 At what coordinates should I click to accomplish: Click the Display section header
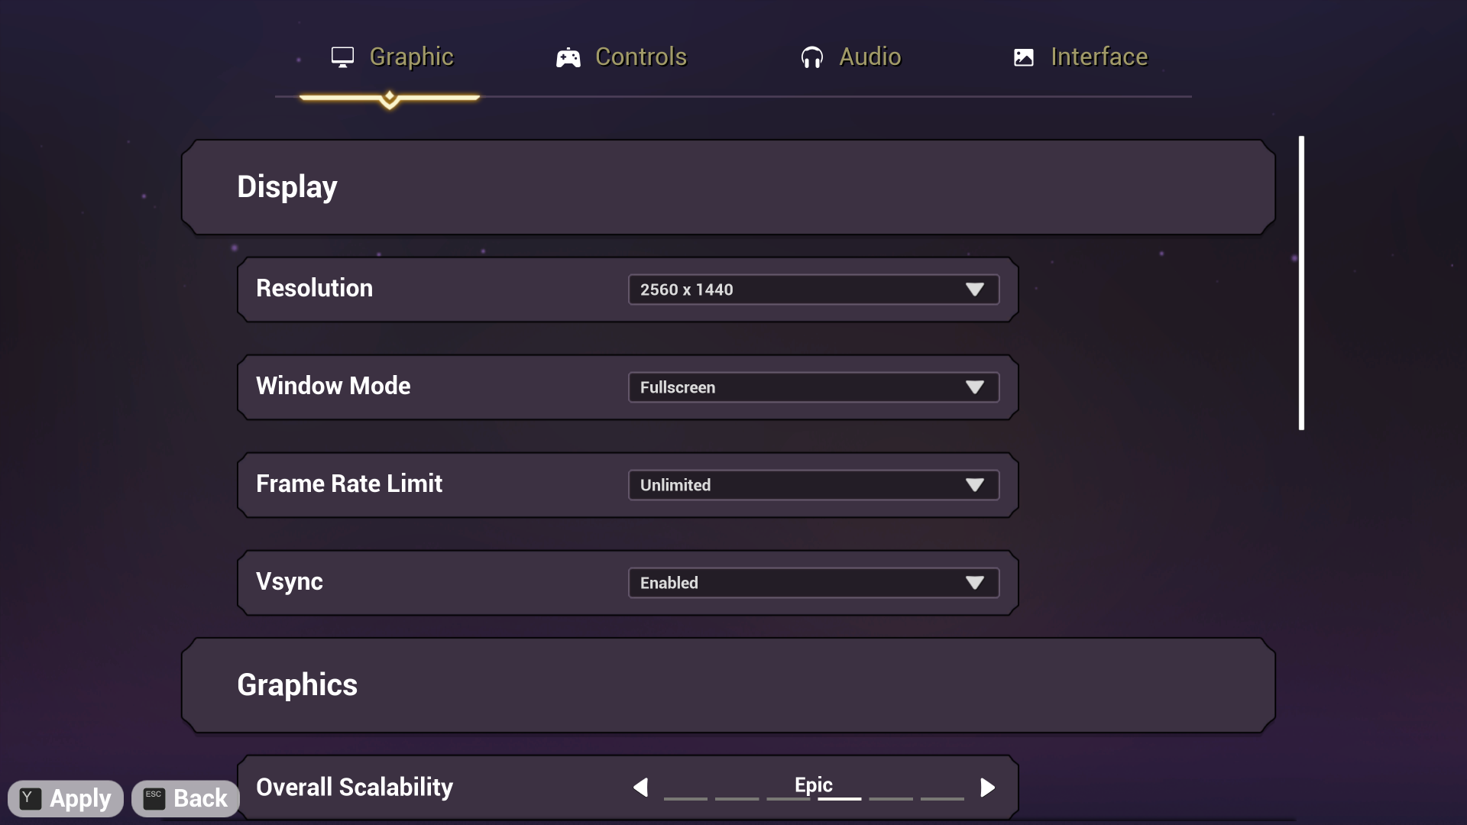click(728, 187)
